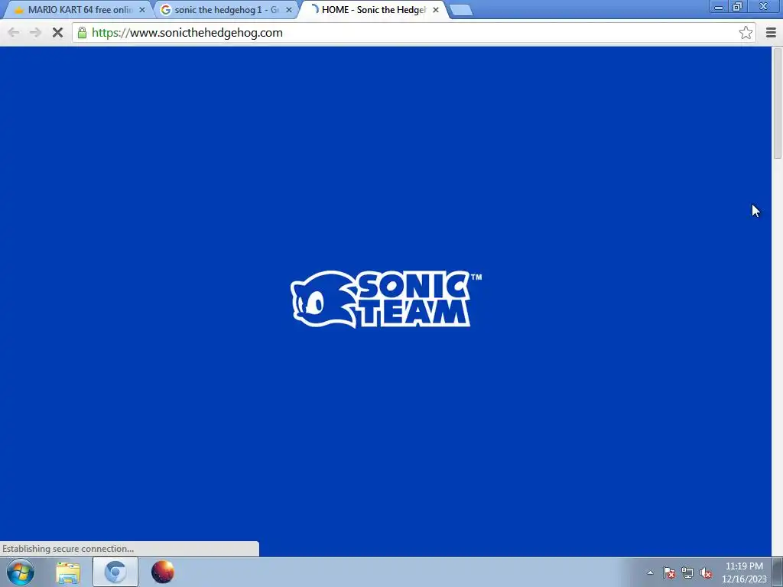Screen dimensions: 783x587
Task: Go back to the previous page
Action: [x=14, y=33]
